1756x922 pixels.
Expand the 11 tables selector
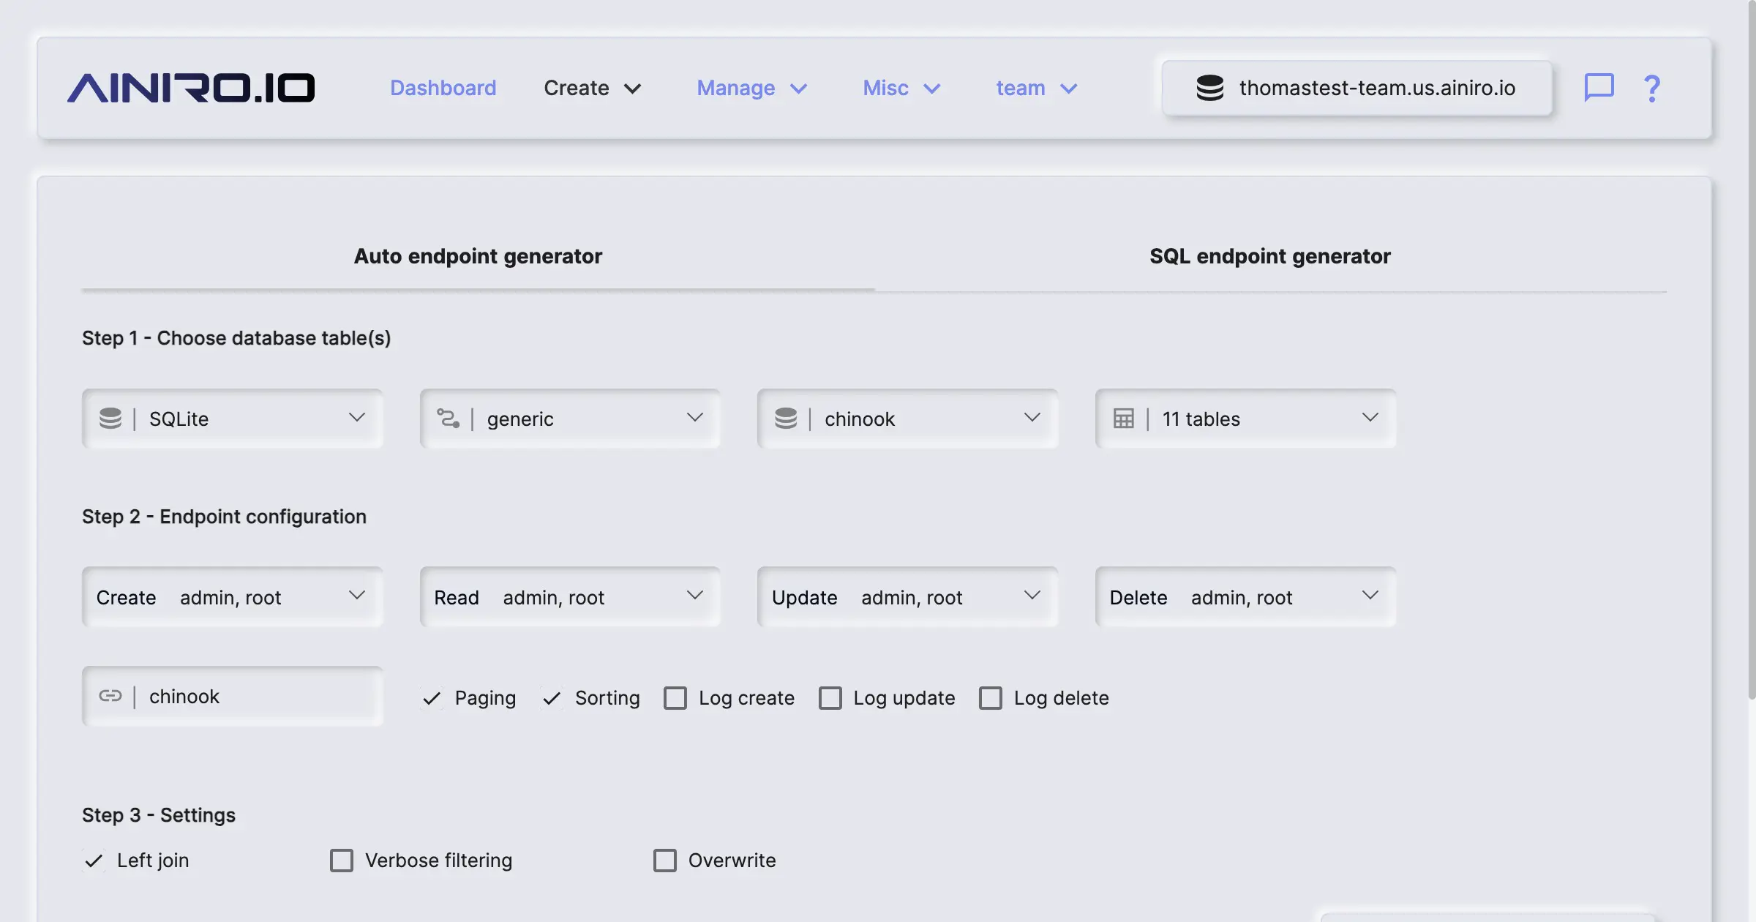pos(1246,419)
